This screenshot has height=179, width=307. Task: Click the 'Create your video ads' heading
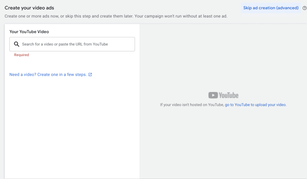(x=29, y=8)
